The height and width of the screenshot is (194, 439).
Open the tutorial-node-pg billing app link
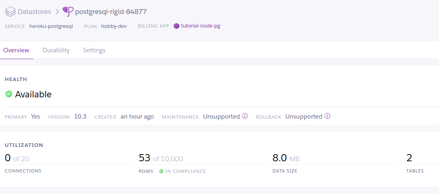click(x=200, y=26)
